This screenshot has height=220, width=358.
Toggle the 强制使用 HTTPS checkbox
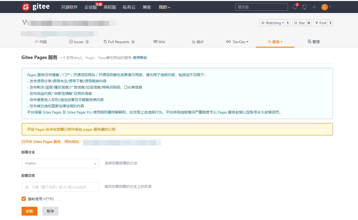pyautogui.click(x=24, y=199)
